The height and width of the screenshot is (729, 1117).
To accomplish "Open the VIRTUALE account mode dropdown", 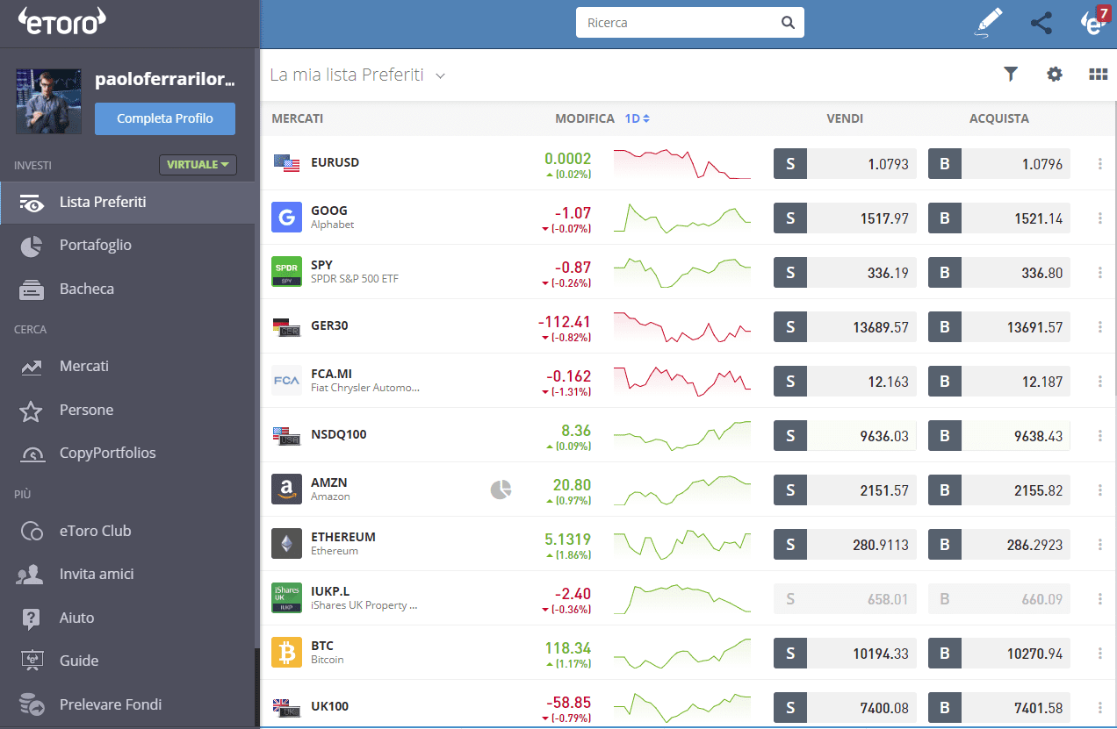I will 198,164.
